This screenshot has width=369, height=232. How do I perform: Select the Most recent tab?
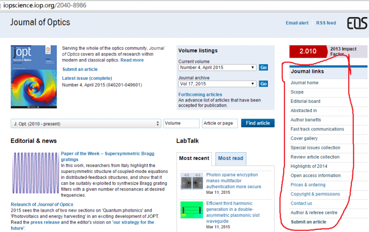[x=194, y=158]
